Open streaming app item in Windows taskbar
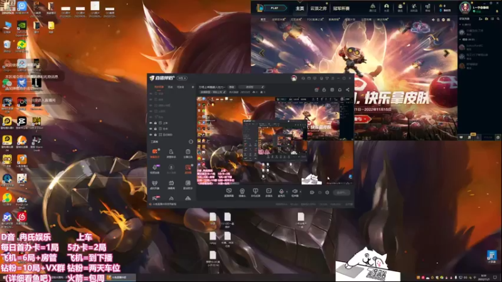Screen dimensions: 502x282 [120, 278]
